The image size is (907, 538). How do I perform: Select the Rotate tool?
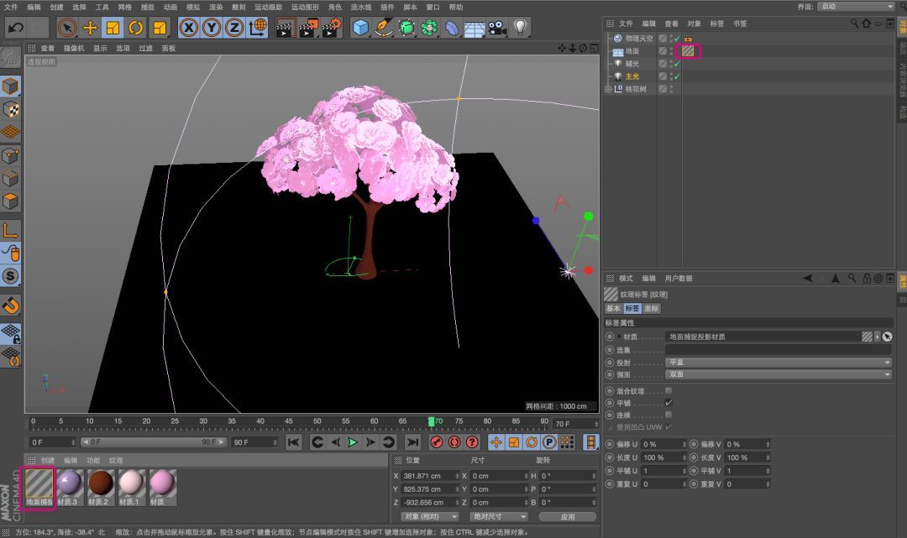[136, 28]
